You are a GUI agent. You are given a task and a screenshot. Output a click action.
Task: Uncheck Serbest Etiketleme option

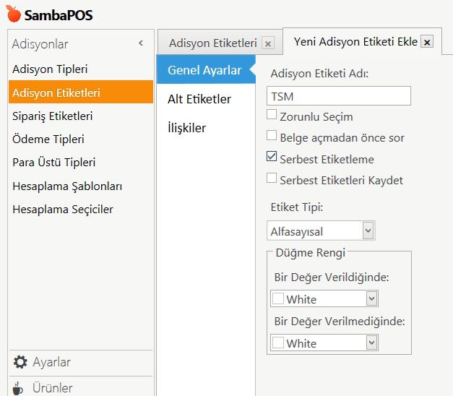click(x=272, y=157)
